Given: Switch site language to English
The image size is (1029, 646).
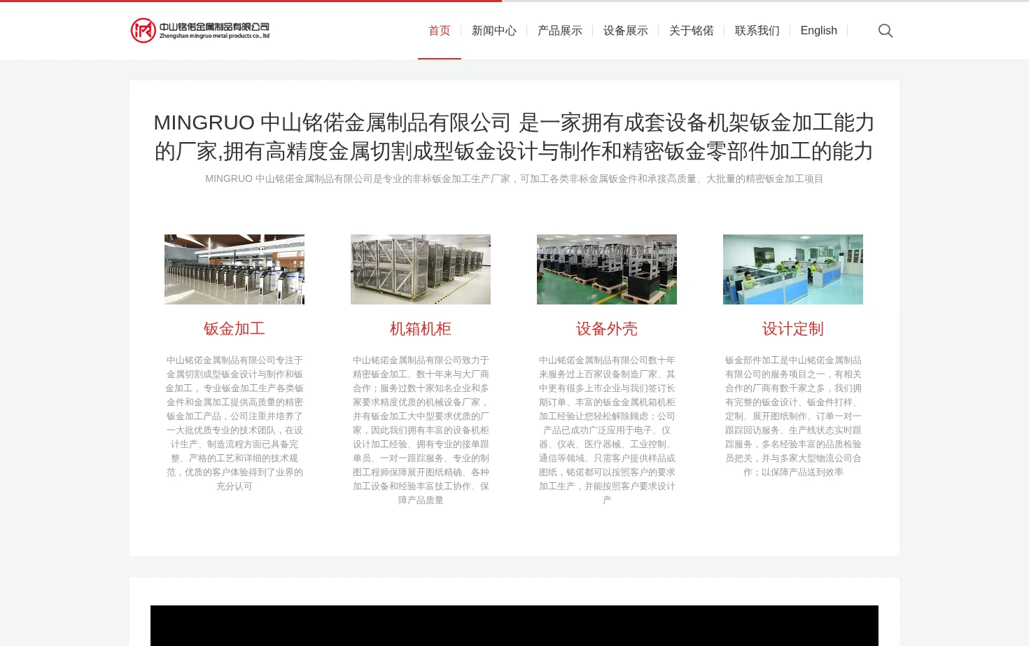Looking at the screenshot, I should point(819,31).
